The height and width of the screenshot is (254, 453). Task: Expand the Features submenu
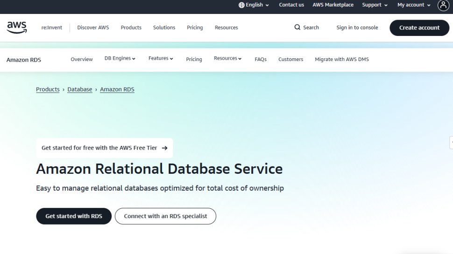point(161,59)
